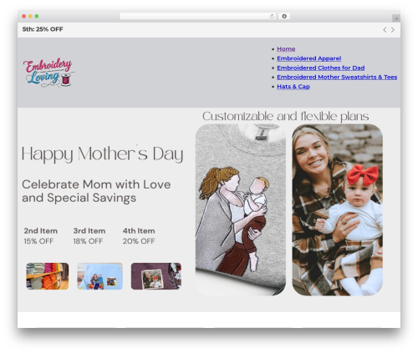Click the round extension icon beside address bar
The height and width of the screenshot is (353, 418).
[x=284, y=17]
